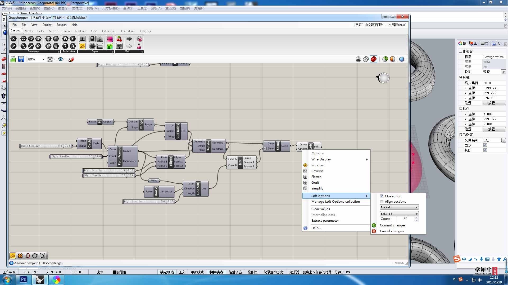Expand the Geometry panel plus
This screenshot has height=285, width=508.
point(58,52)
